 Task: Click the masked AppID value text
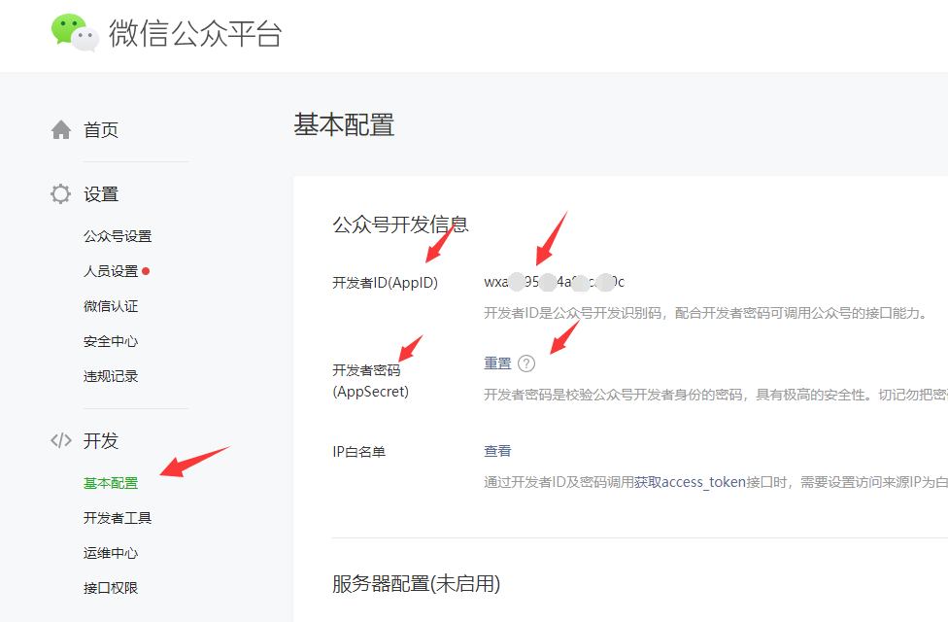(554, 282)
